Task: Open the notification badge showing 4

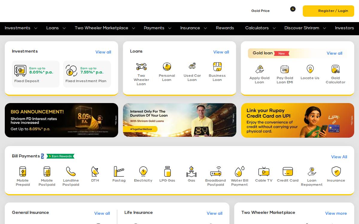Action: point(293,9)
